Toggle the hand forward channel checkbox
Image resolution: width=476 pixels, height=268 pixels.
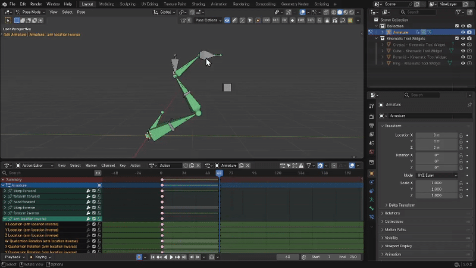pyautogui.click(x=94, y=202)
